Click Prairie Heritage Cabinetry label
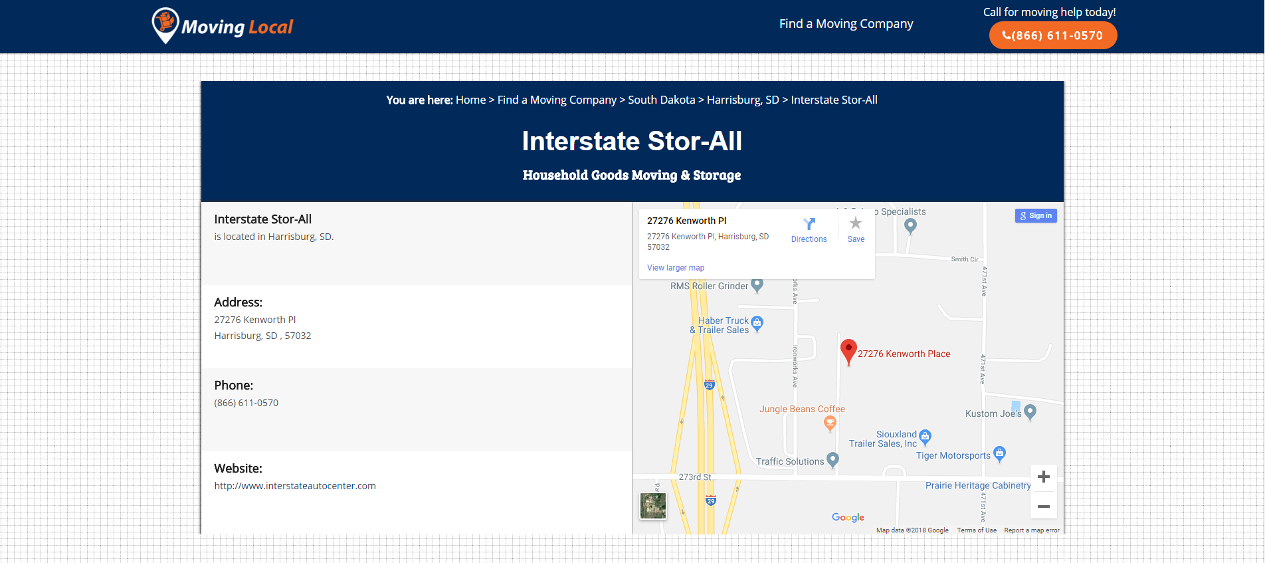This screenshot has height=563, width=1265. click(978, 486)
